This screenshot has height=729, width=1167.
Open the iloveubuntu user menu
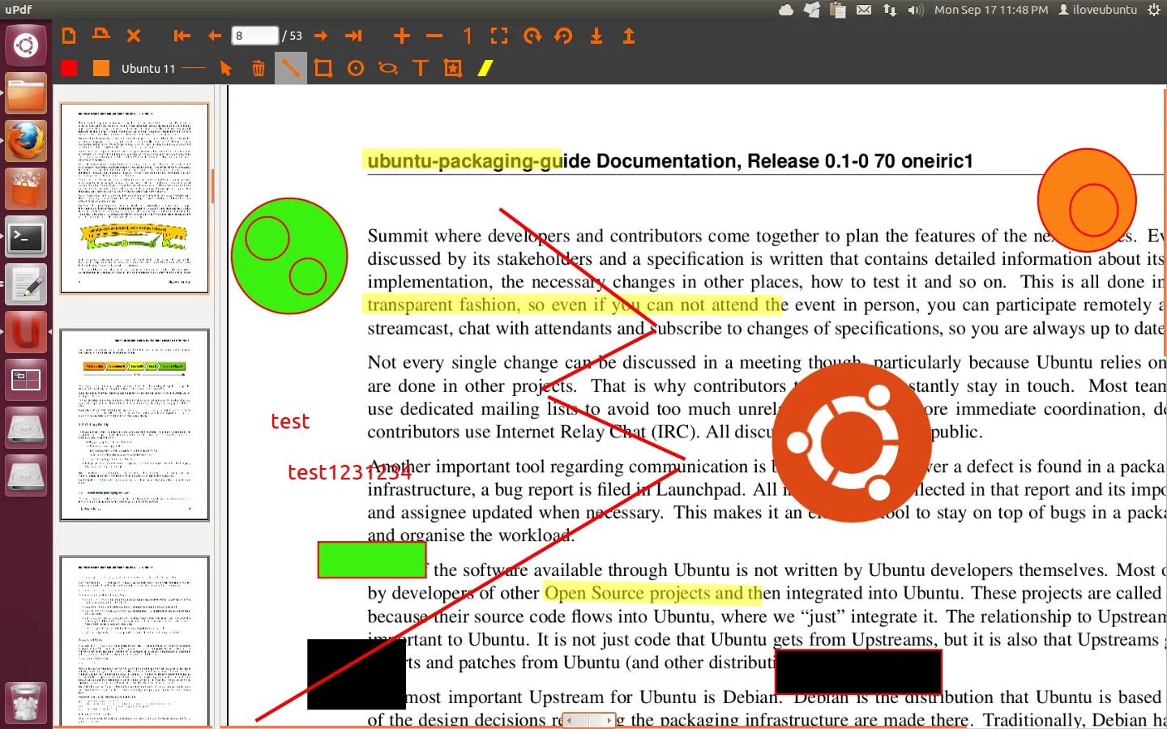tap(1098, 10)
